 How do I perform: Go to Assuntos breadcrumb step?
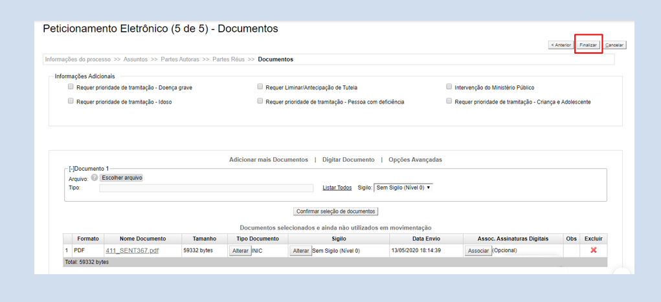[x=136, y=59]
